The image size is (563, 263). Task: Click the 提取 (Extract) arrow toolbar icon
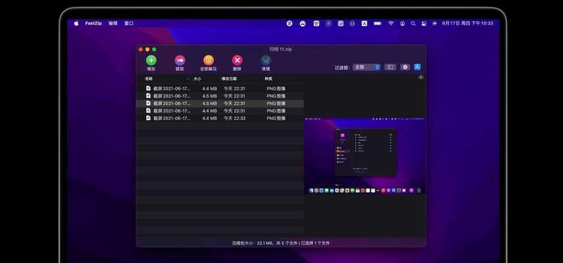[180, 60]
